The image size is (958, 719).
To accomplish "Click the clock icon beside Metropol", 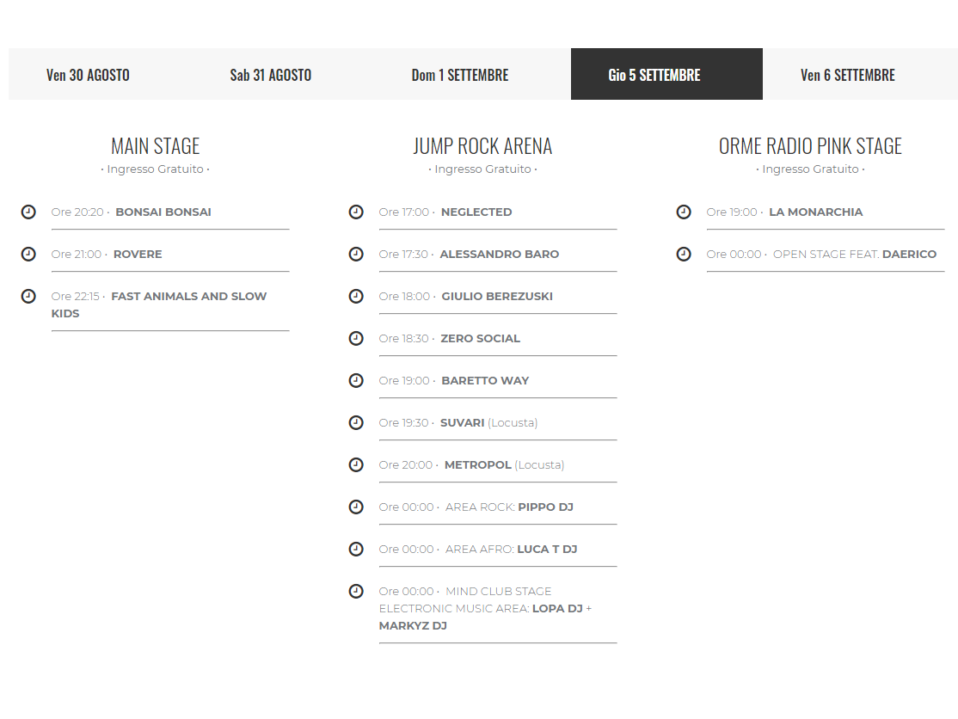I will pos(356,464).
